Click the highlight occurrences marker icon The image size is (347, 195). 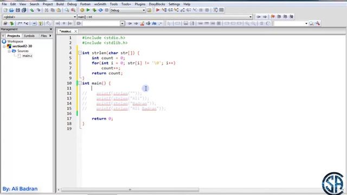142,23
